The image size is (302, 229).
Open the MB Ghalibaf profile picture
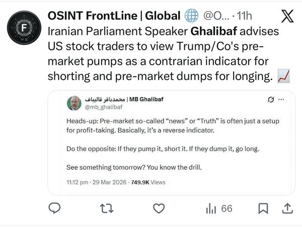point(74,103)
